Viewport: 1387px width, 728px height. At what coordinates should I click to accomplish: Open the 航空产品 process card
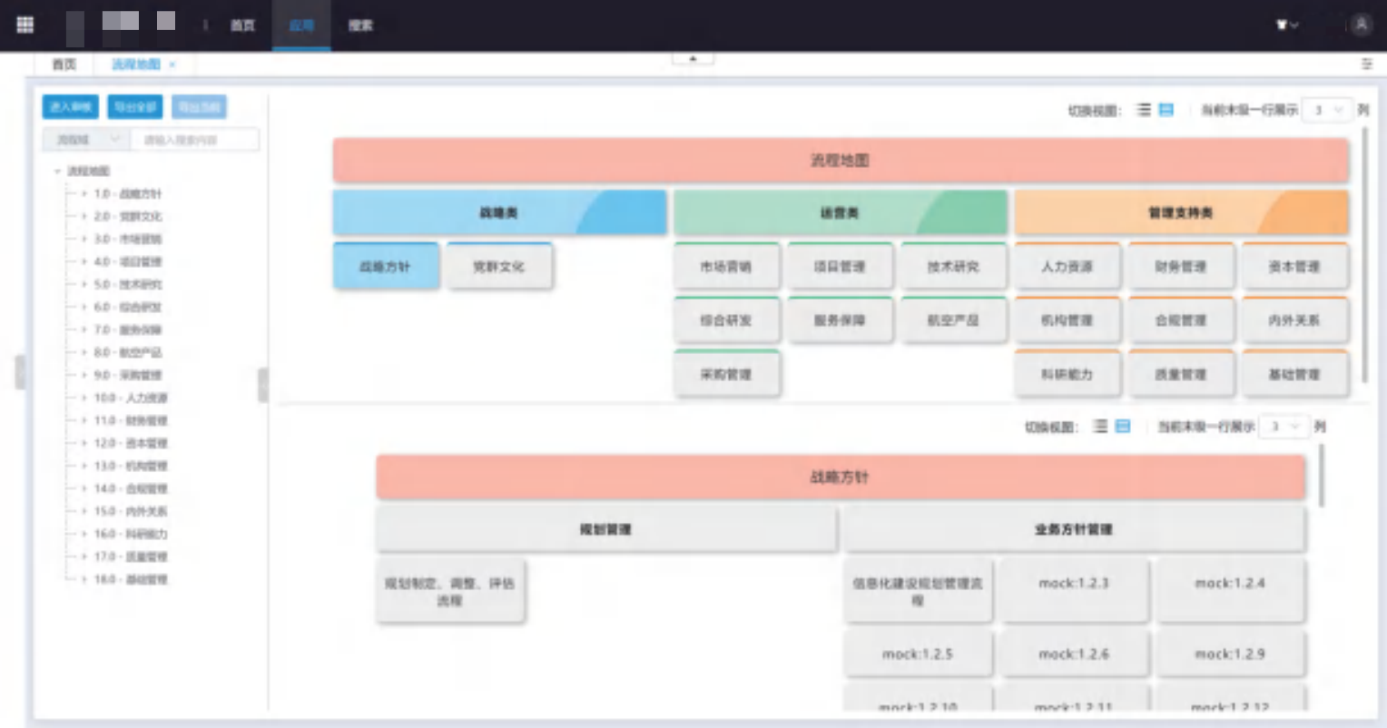tap(953, 320)
